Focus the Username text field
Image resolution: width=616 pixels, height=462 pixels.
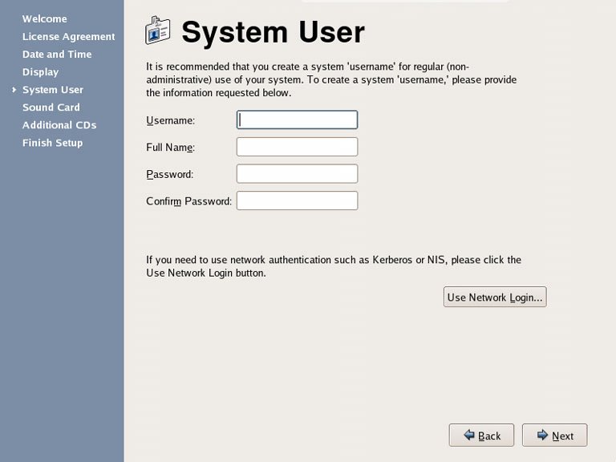297,120
